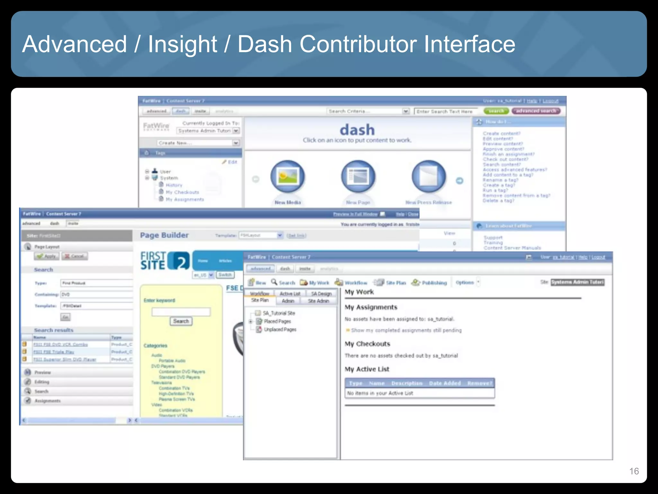
Task: Select Site Admin tab
Action: pos(318,301)
